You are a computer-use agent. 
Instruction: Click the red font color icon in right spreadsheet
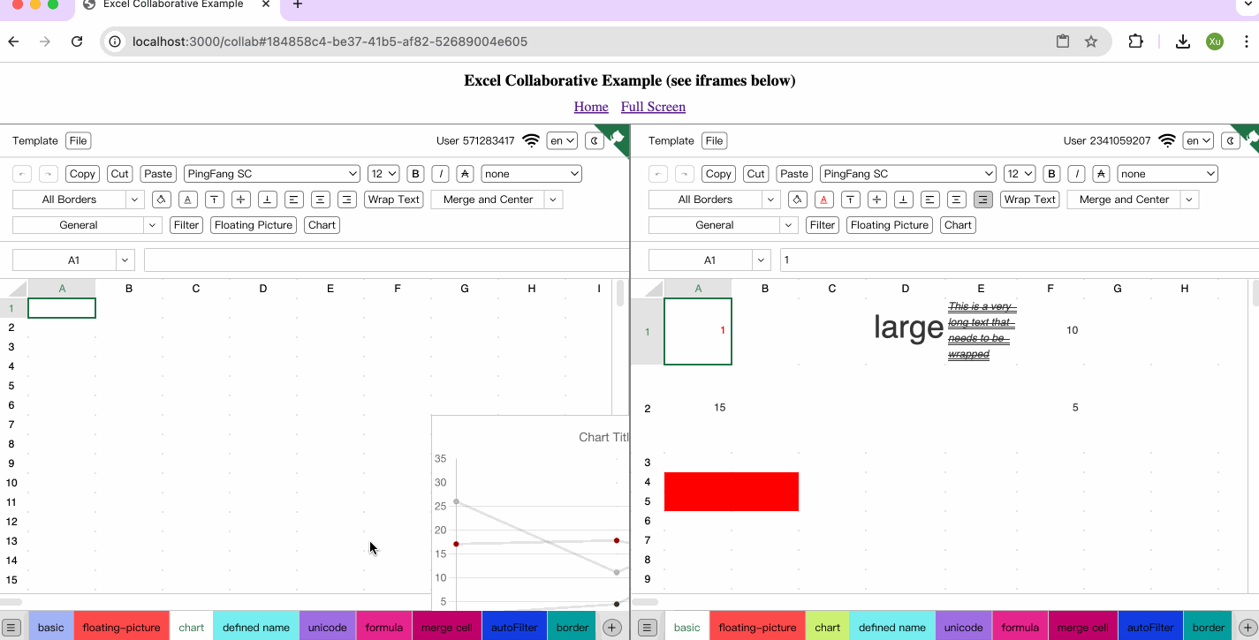tap(823, 200)
